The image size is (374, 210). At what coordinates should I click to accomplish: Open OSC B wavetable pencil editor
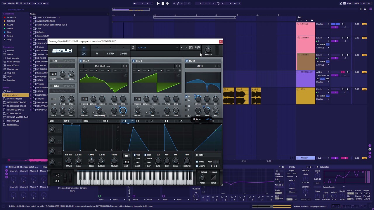pyautogui.click(x=178, y=75)
